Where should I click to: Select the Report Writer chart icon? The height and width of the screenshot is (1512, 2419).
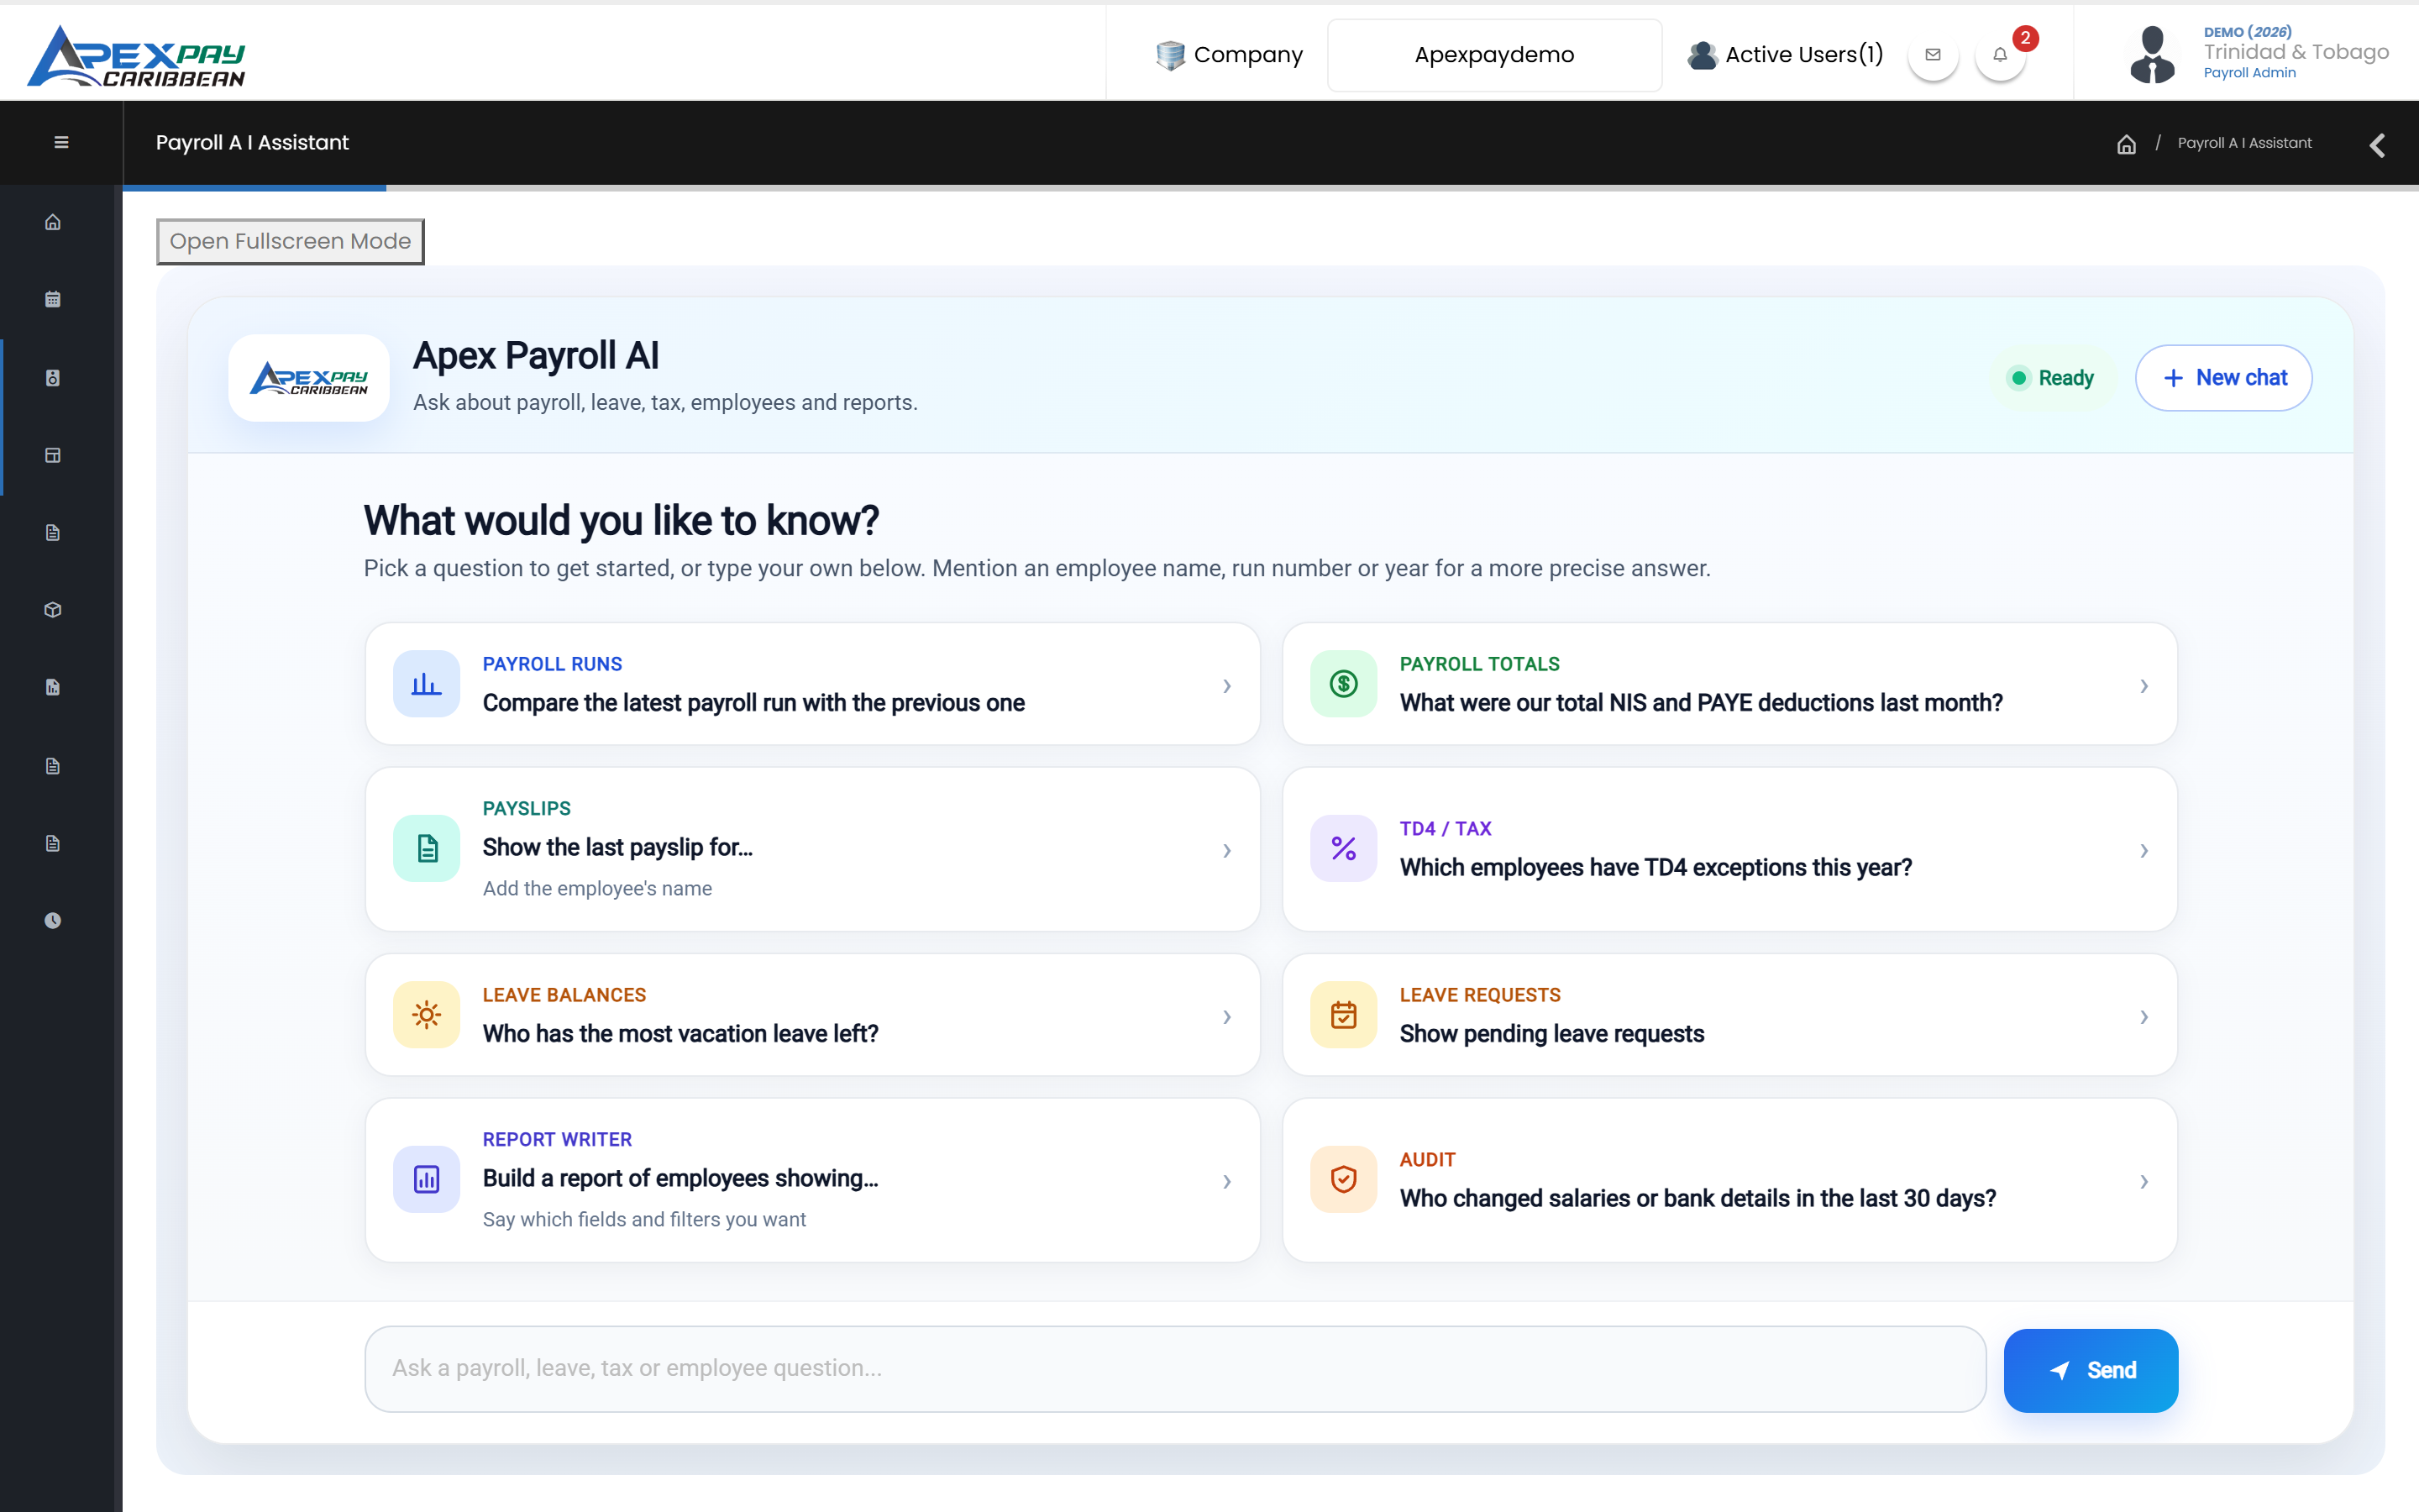click(x=427, y=1180)
